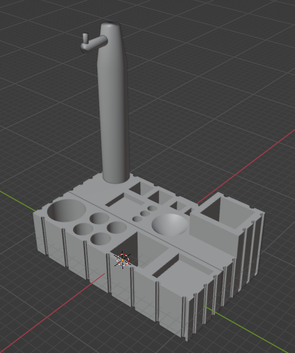Click the bowl-shaped round depression on the tray
The image size is (295, 353).
(170, 224)
